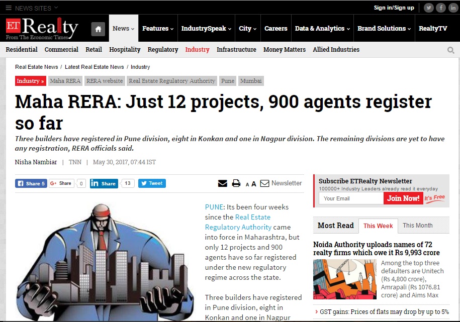Select the Commercial category
Screen dimensions: 460x322
coord(61,50)
